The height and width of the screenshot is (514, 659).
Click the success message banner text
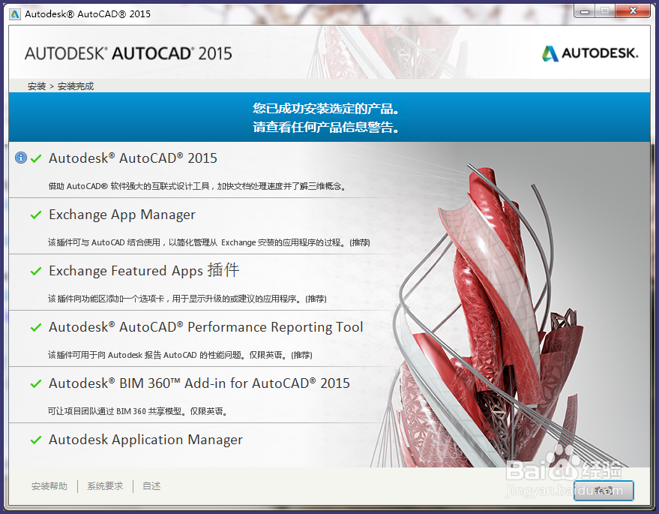pos(329,117)
